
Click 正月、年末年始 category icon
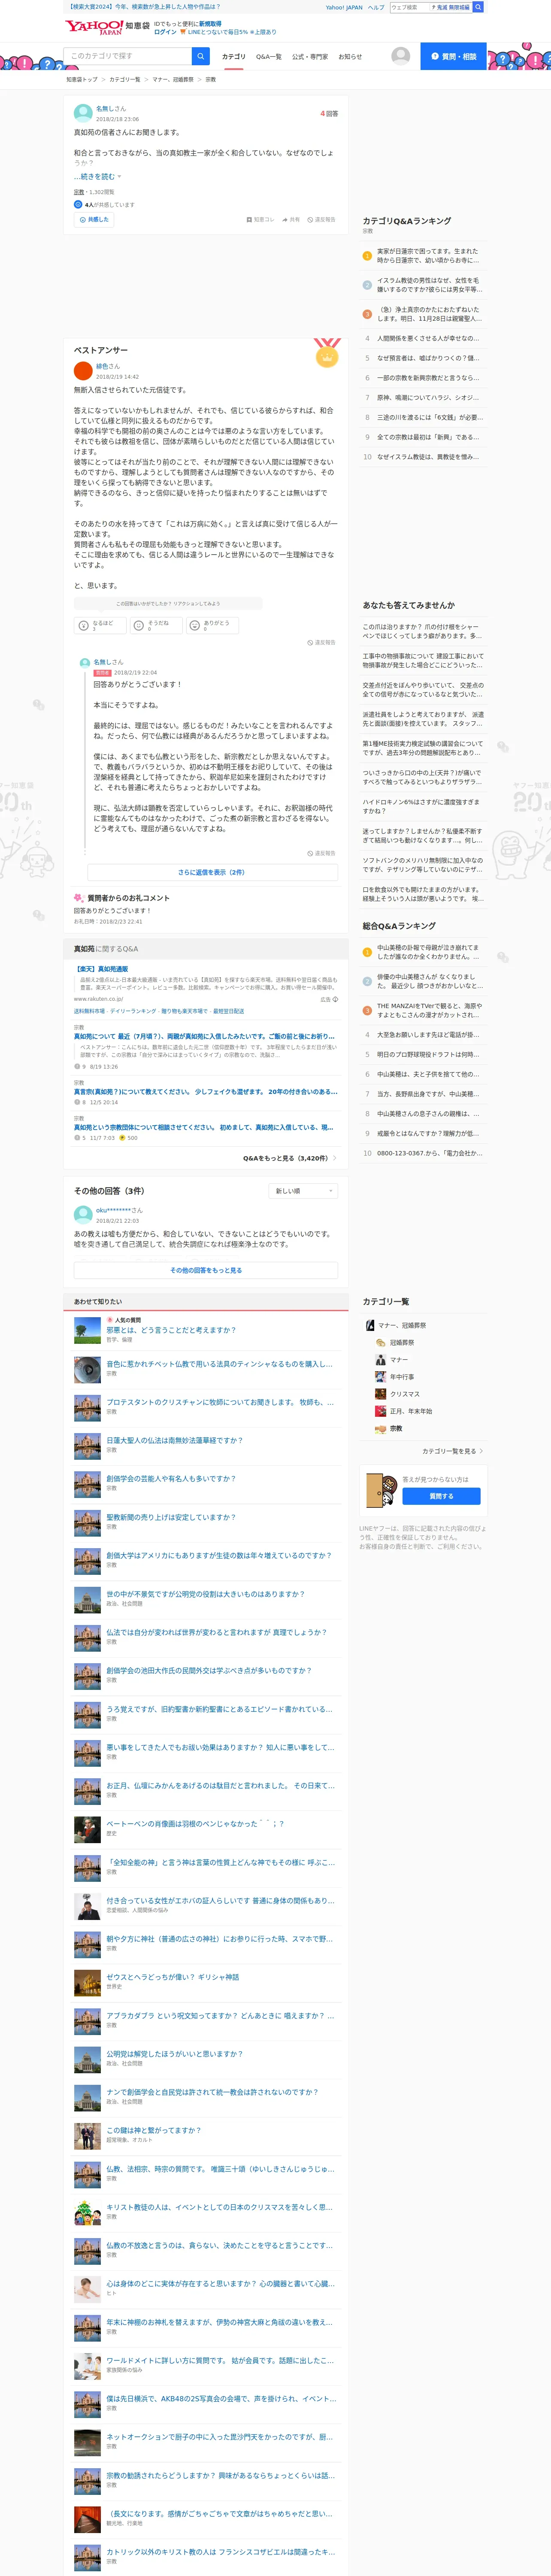(x=380, y=1411)
